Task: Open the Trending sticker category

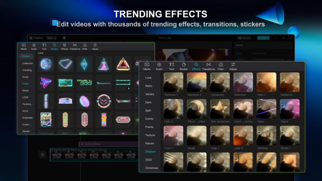Action: pos(27,70)
